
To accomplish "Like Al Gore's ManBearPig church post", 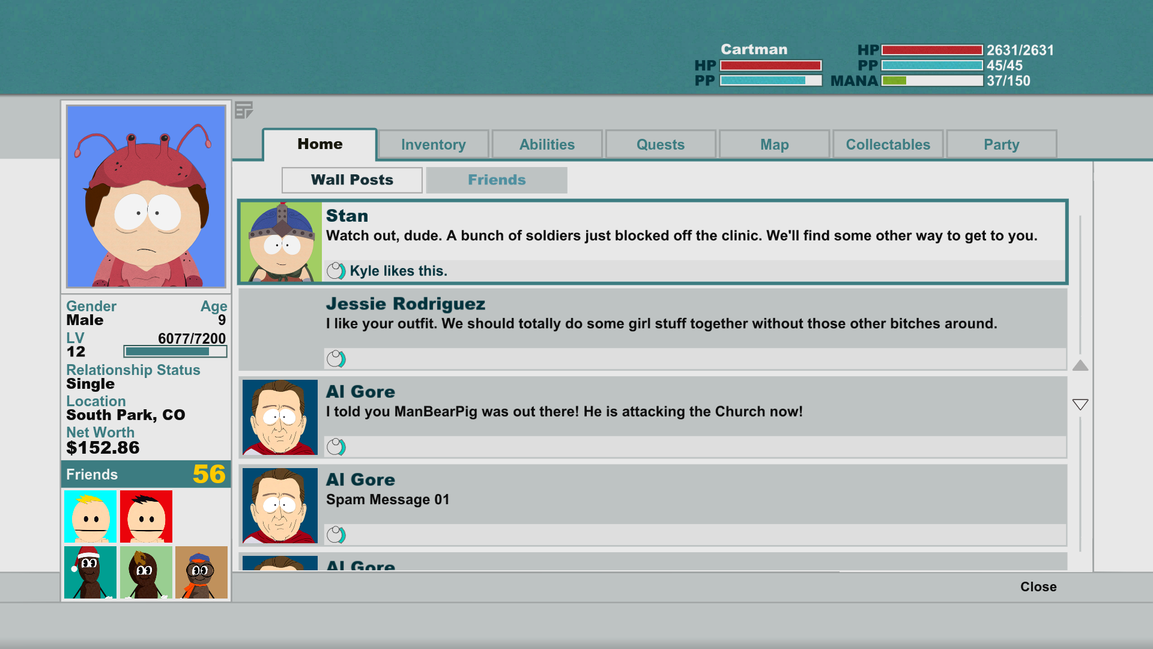I will 336,447.
